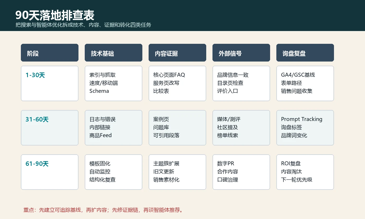Click the 评价入口 line
This screenshot has height=219, width=365.
click(x=228, y=91)
